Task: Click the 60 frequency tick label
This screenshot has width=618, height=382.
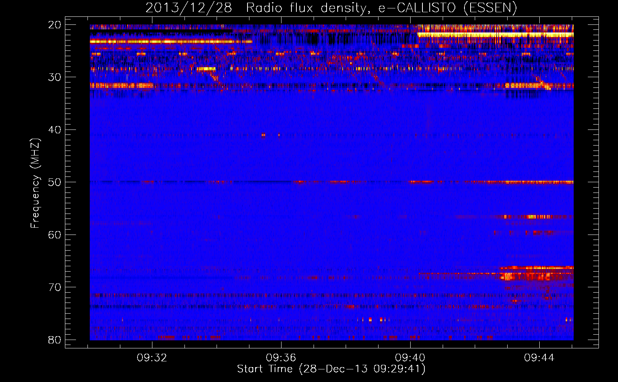Action: click(x=55, y=235)
